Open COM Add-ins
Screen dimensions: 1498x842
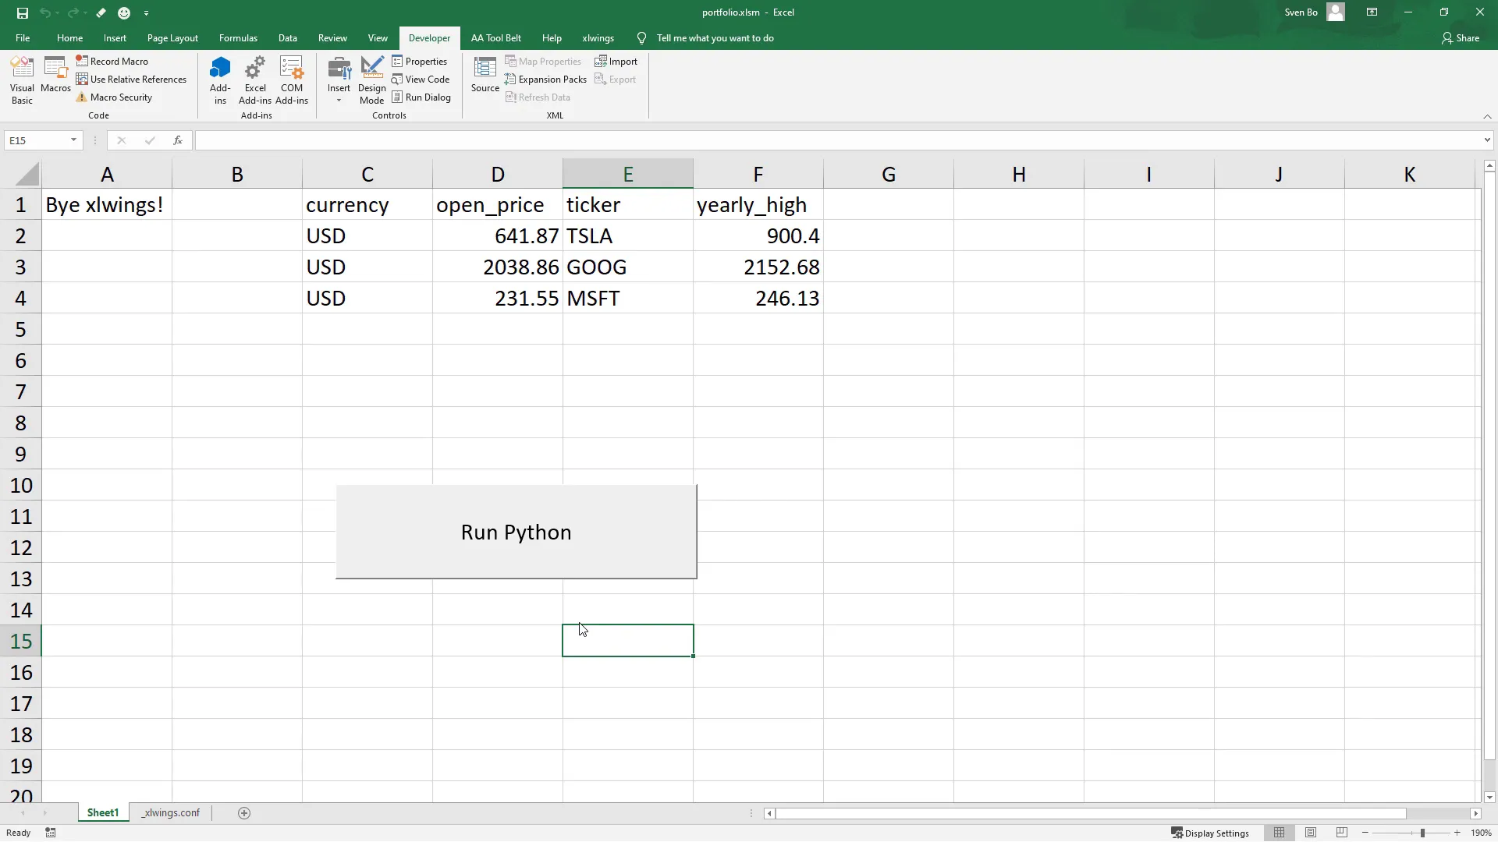click(x=291, y=78)
